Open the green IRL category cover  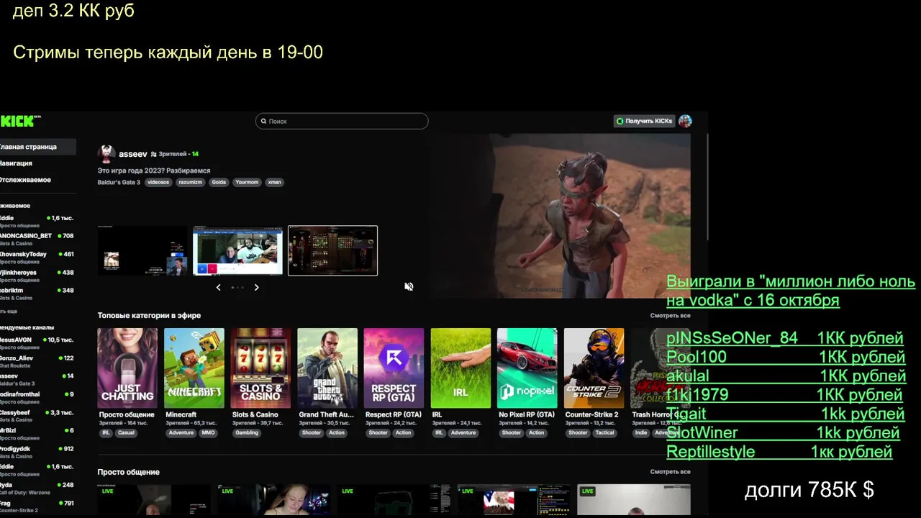[460, 368]
